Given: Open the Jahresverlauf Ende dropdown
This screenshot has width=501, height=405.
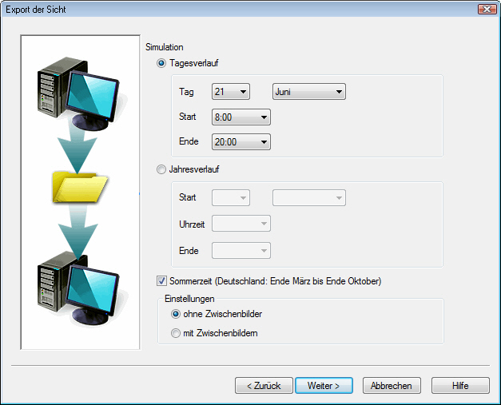Looking at the screenshot, I should [x=241, y=250].
